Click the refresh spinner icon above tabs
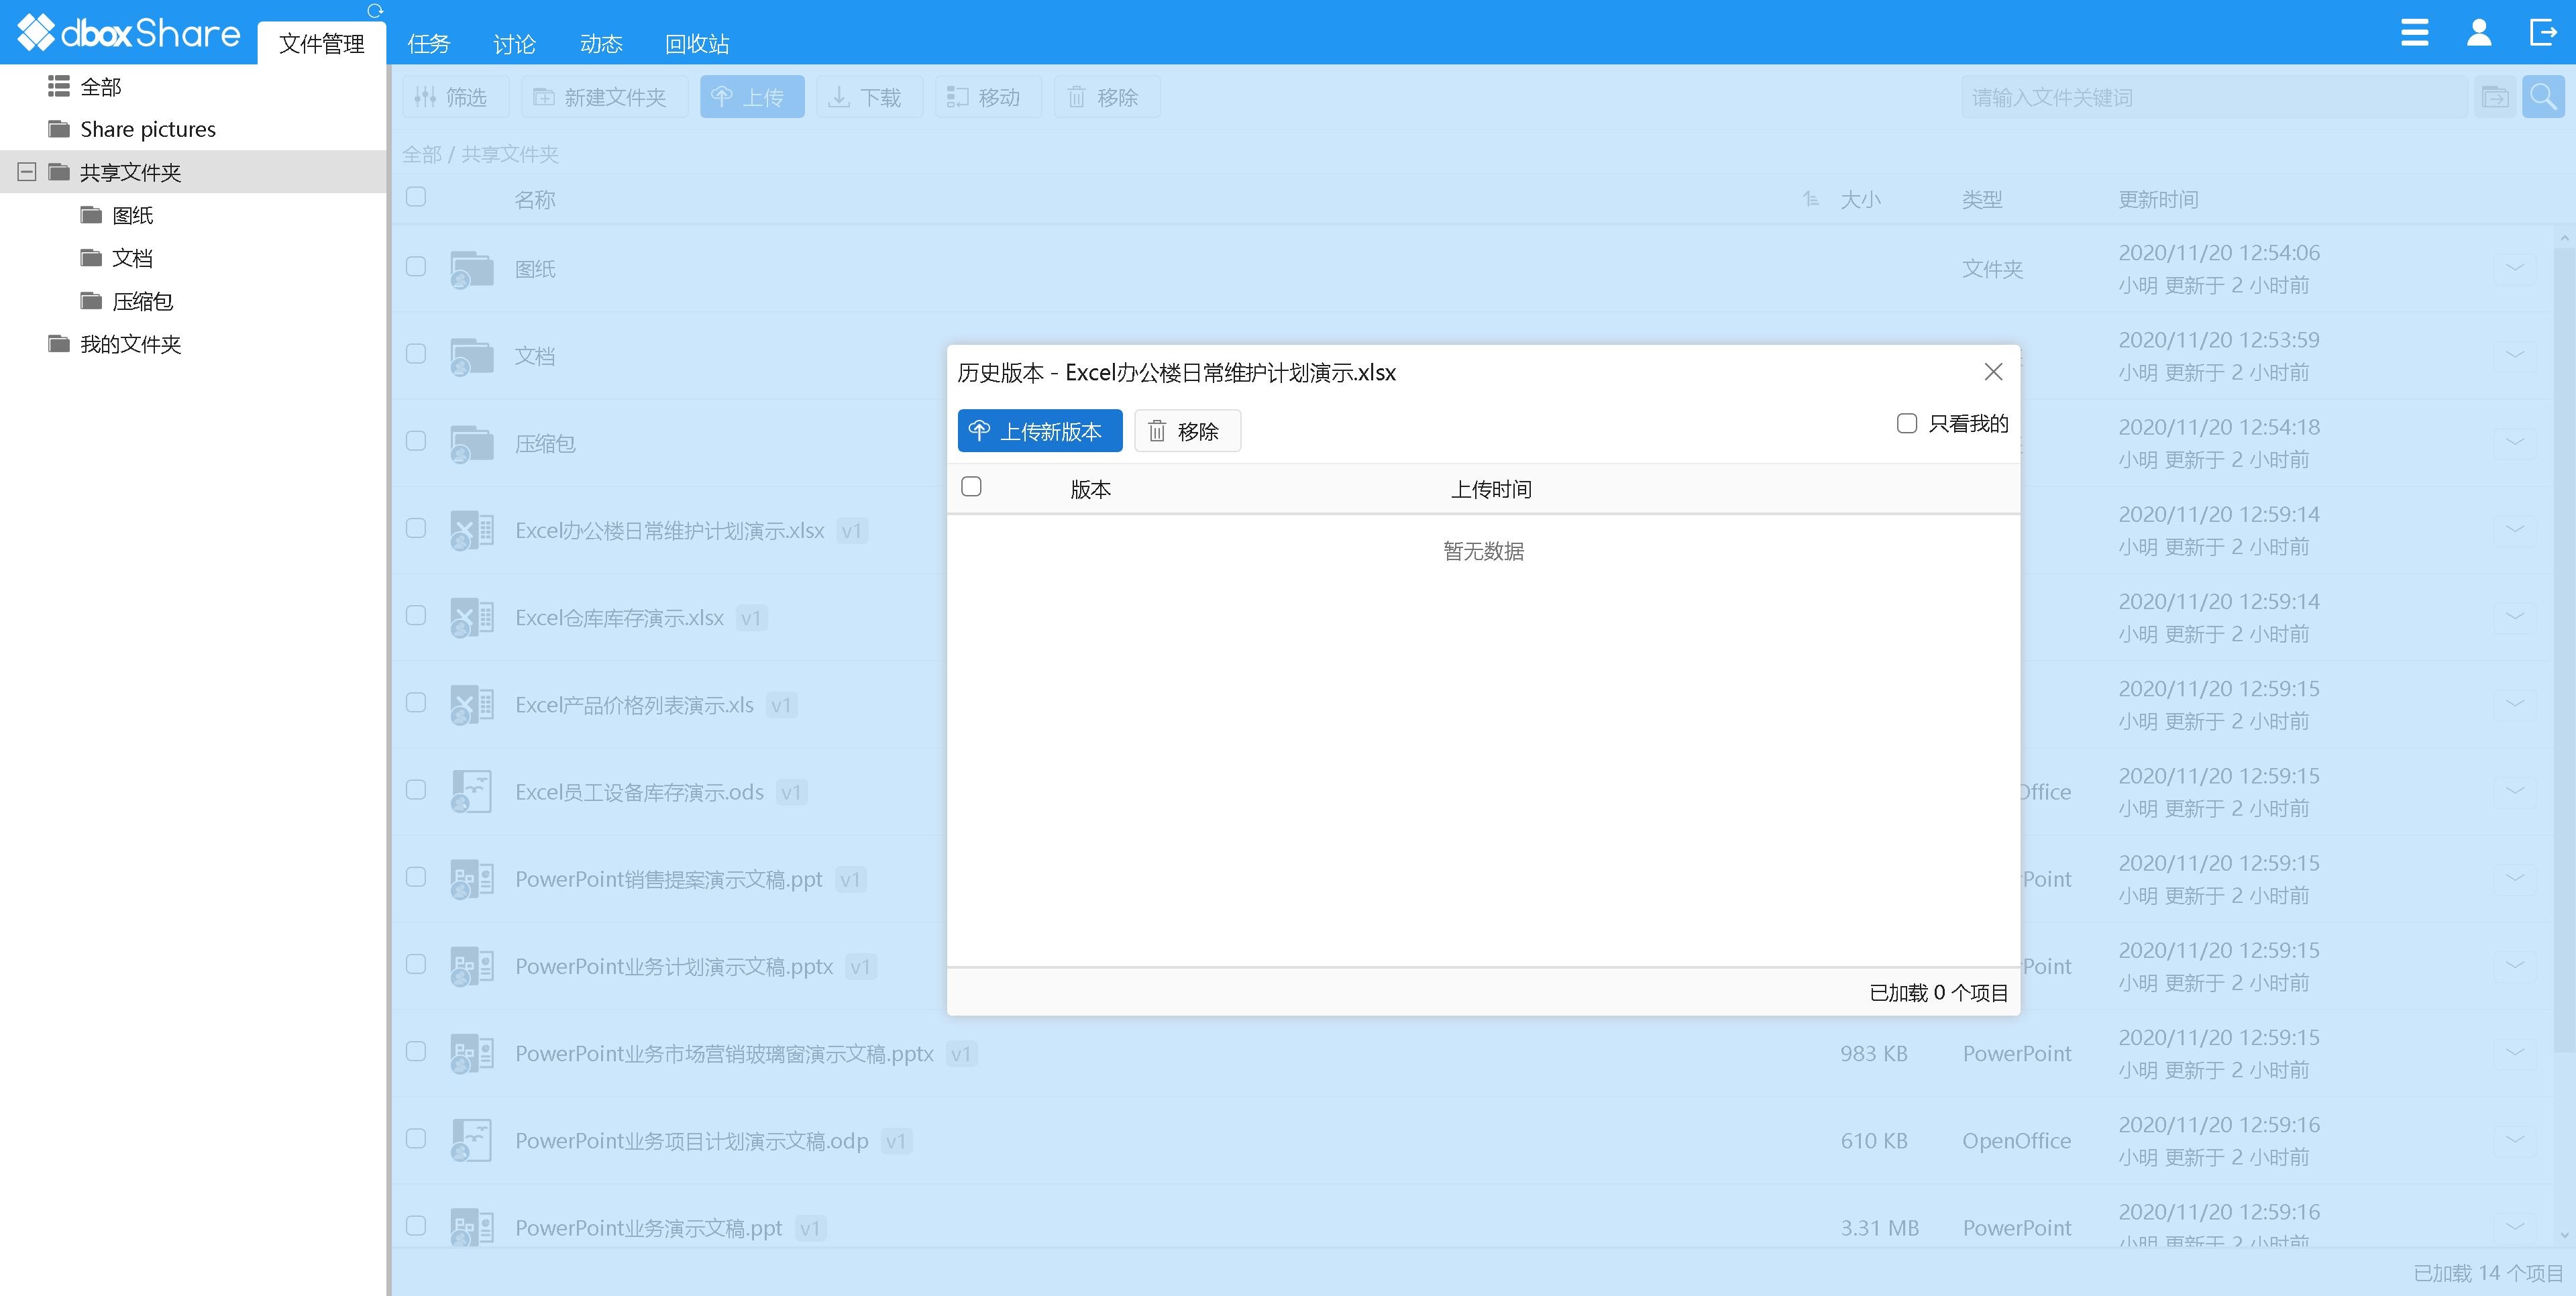Screen dimensions: 2576x1296 tap(375, 11)
